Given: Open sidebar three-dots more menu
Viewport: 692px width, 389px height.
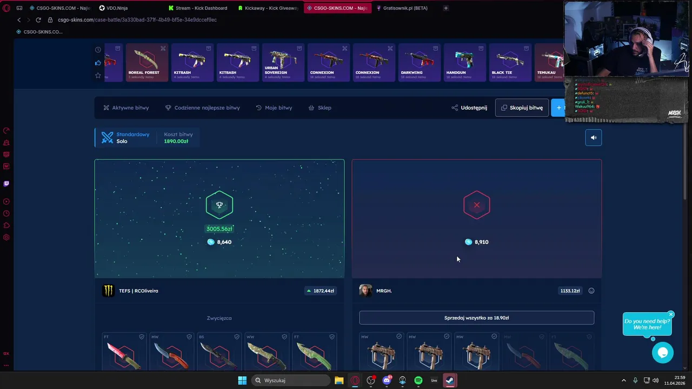Looking at the screenshot, I should tap(6, 365).
